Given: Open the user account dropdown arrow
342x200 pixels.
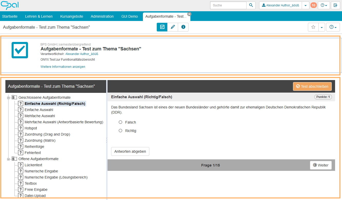Looking at the screenshot, I should click(305, 5).
